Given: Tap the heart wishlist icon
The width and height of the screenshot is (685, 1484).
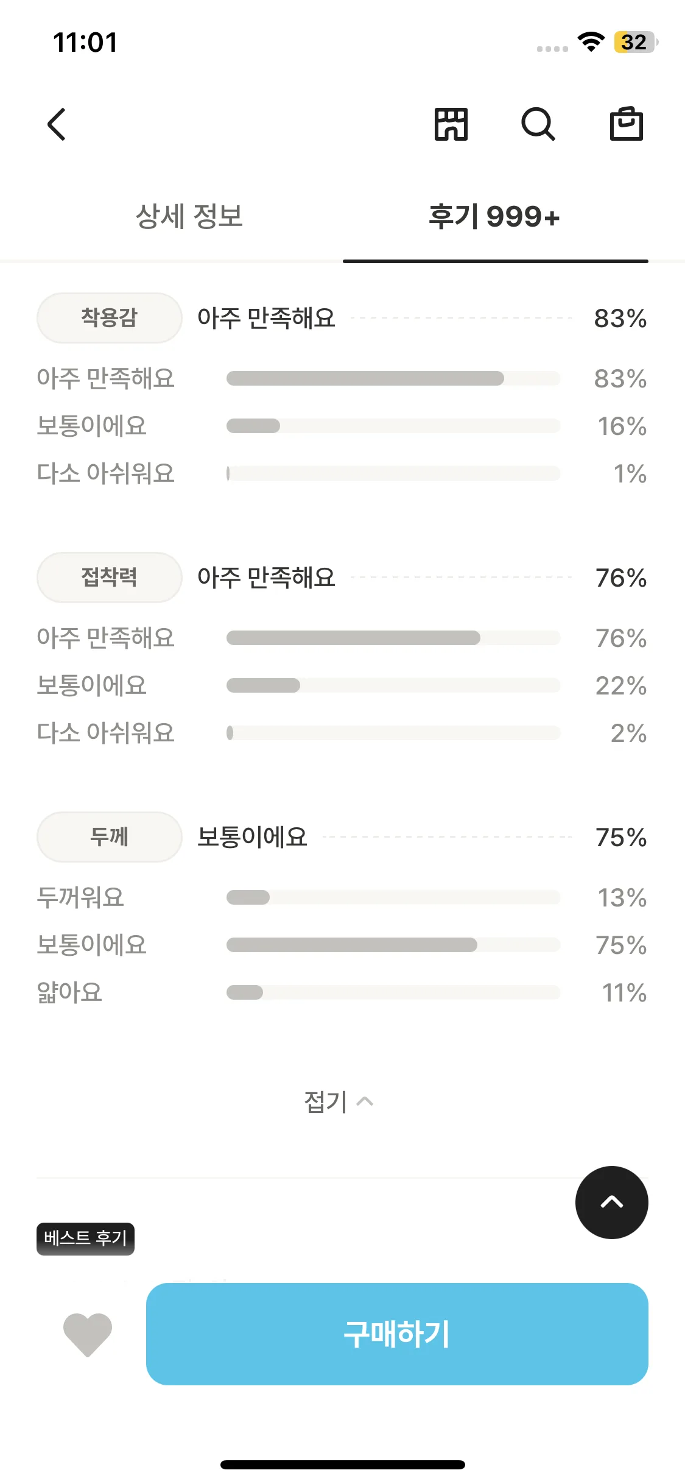Looking at the screenshot, I should click(88, 1334).
